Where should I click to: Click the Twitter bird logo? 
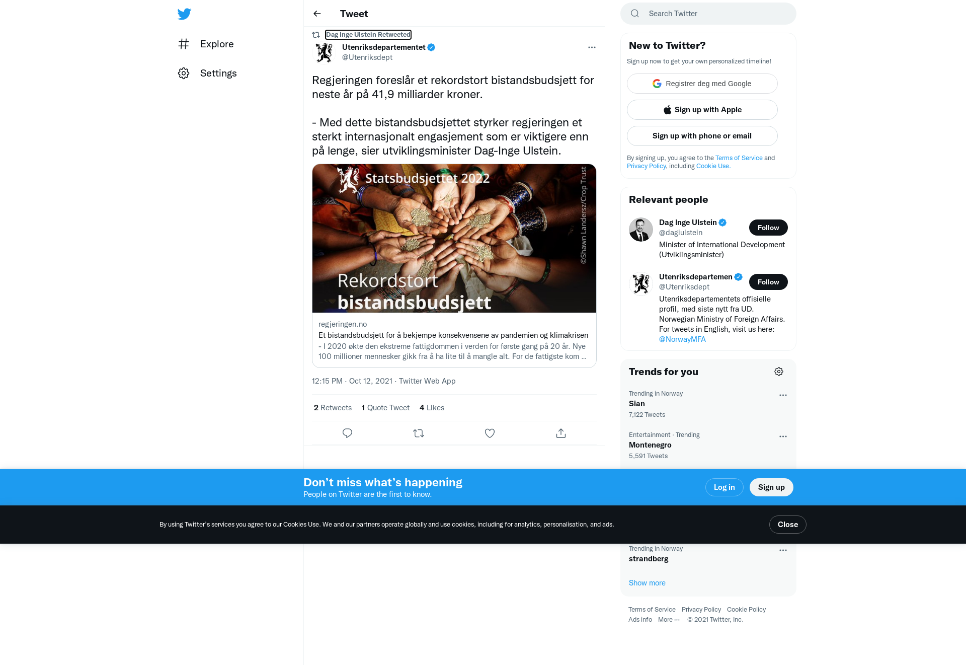(184, 14)
